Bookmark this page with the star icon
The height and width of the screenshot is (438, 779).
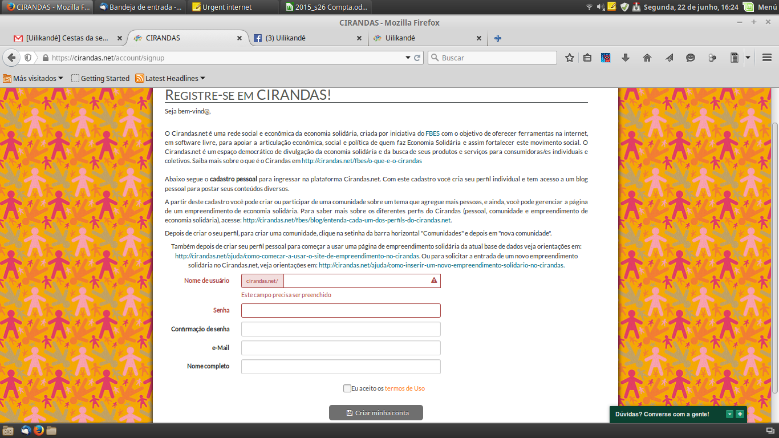(x=569, y=58)
